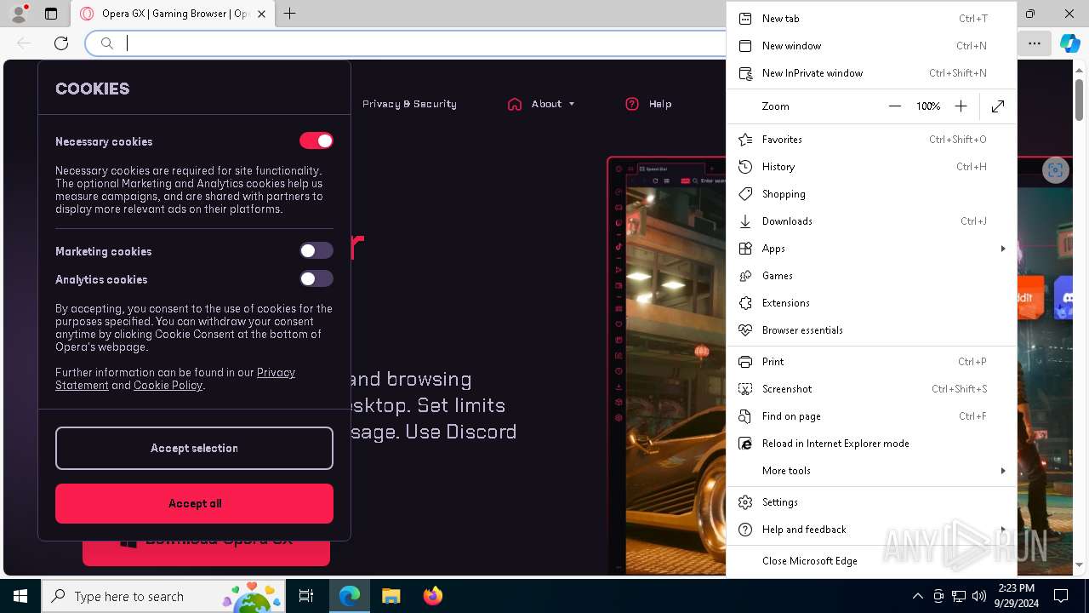
Task: Expand the About dropdown in navigation
Action: [572, 104]
